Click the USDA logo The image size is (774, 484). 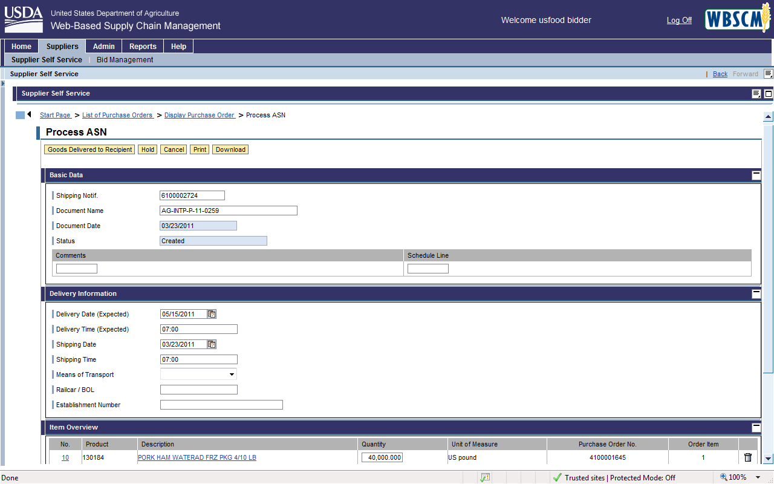pyautogui.click(x=24, y=20)
